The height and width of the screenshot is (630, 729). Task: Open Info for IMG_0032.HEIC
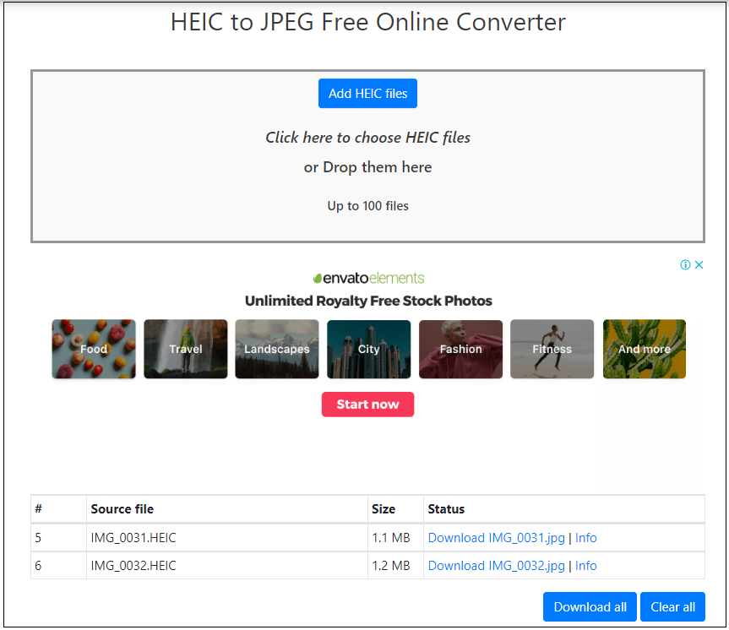[x=586, y=565]
